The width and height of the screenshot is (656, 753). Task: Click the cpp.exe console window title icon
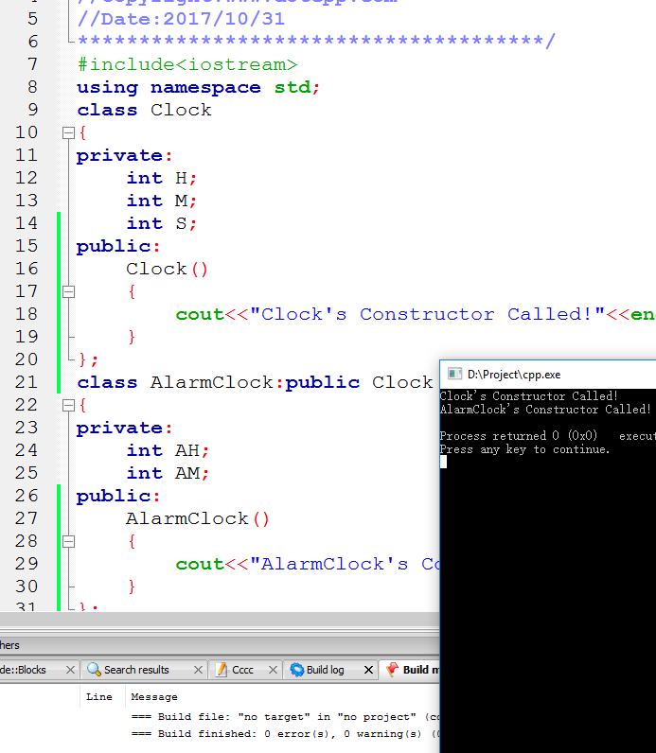click(x=453, y=374)
